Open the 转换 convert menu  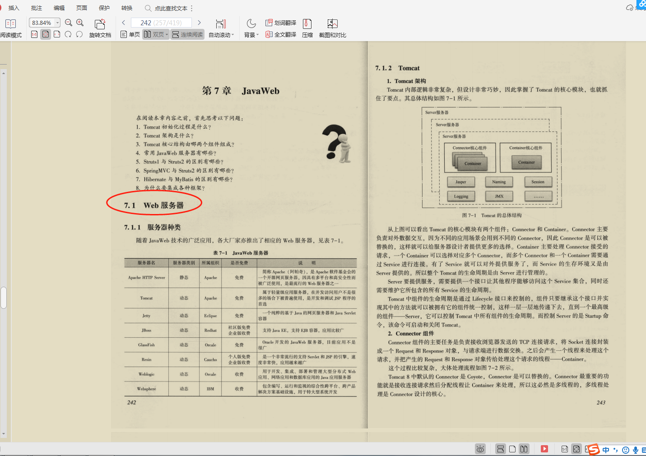(x=127, y=8)
